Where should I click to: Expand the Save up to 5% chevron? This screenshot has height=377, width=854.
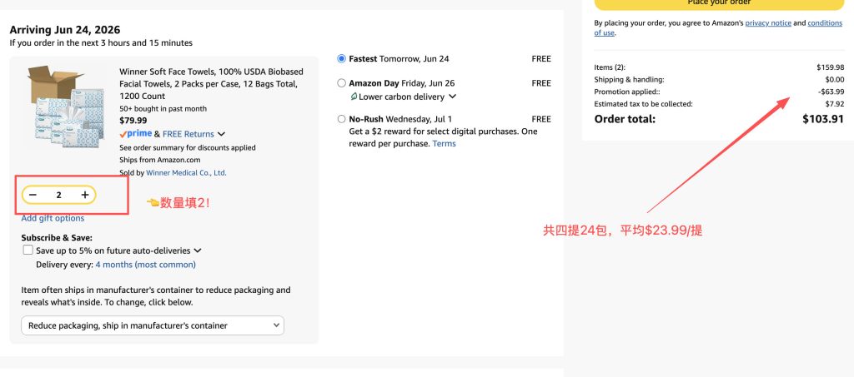click(x=198, y=251)
